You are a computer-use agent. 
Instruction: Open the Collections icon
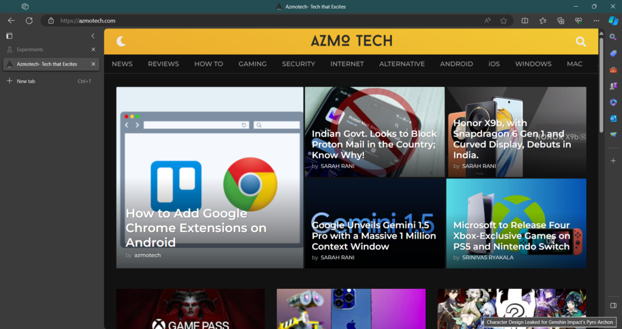[x=561, y=21]
